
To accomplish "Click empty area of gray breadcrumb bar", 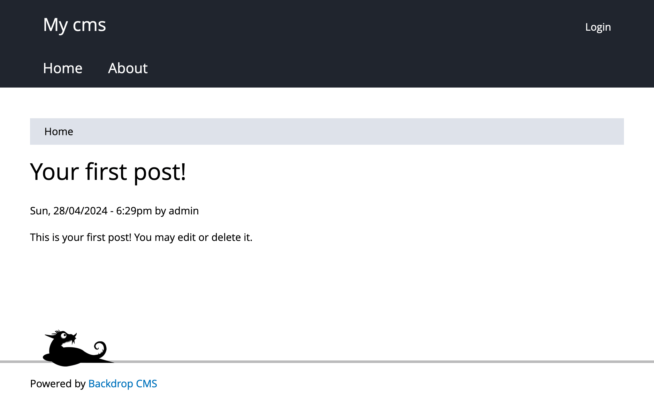I will point(351,132).
